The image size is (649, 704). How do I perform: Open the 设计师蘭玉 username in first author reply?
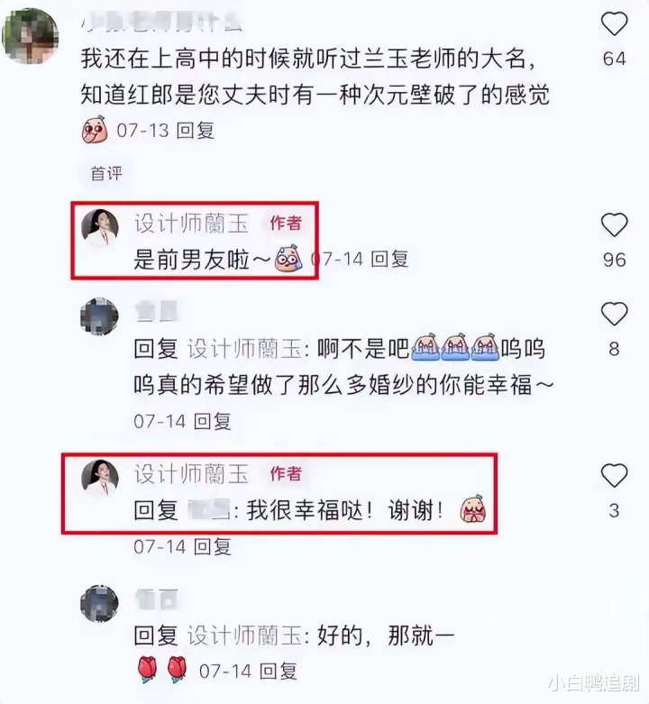192,224
